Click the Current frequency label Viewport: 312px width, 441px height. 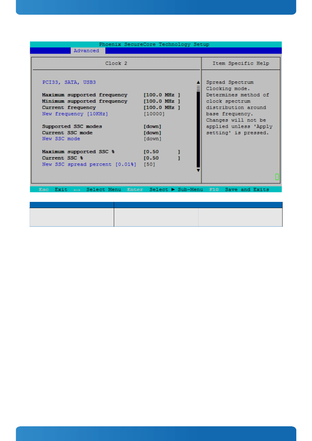point(69,107)
